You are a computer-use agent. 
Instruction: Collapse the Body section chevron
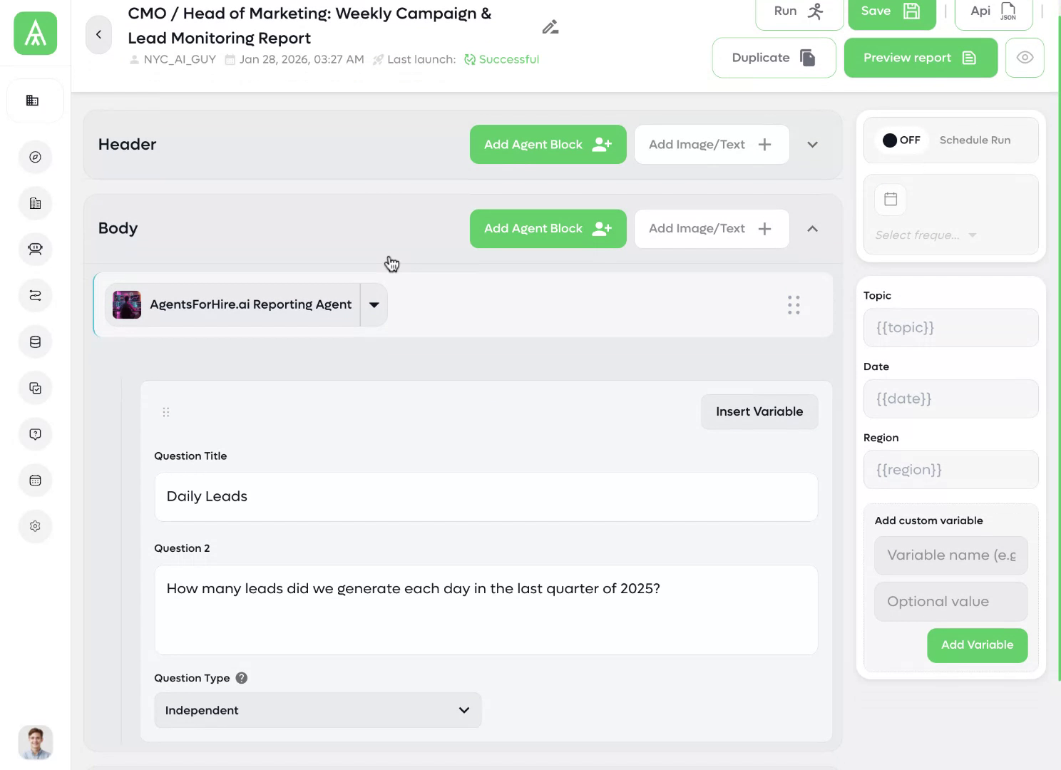coord(812,229)
